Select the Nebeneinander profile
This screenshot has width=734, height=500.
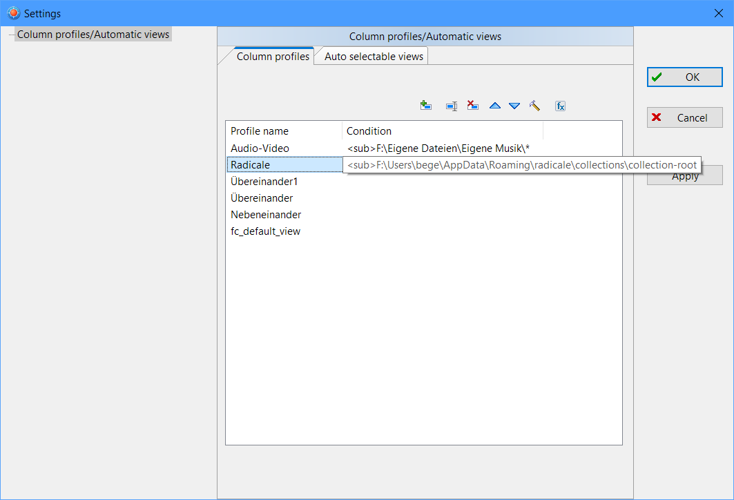coord(266,215)
